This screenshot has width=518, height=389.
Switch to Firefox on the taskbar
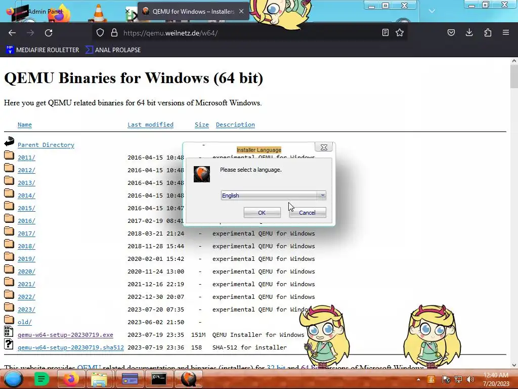click(x=71, y=379)
